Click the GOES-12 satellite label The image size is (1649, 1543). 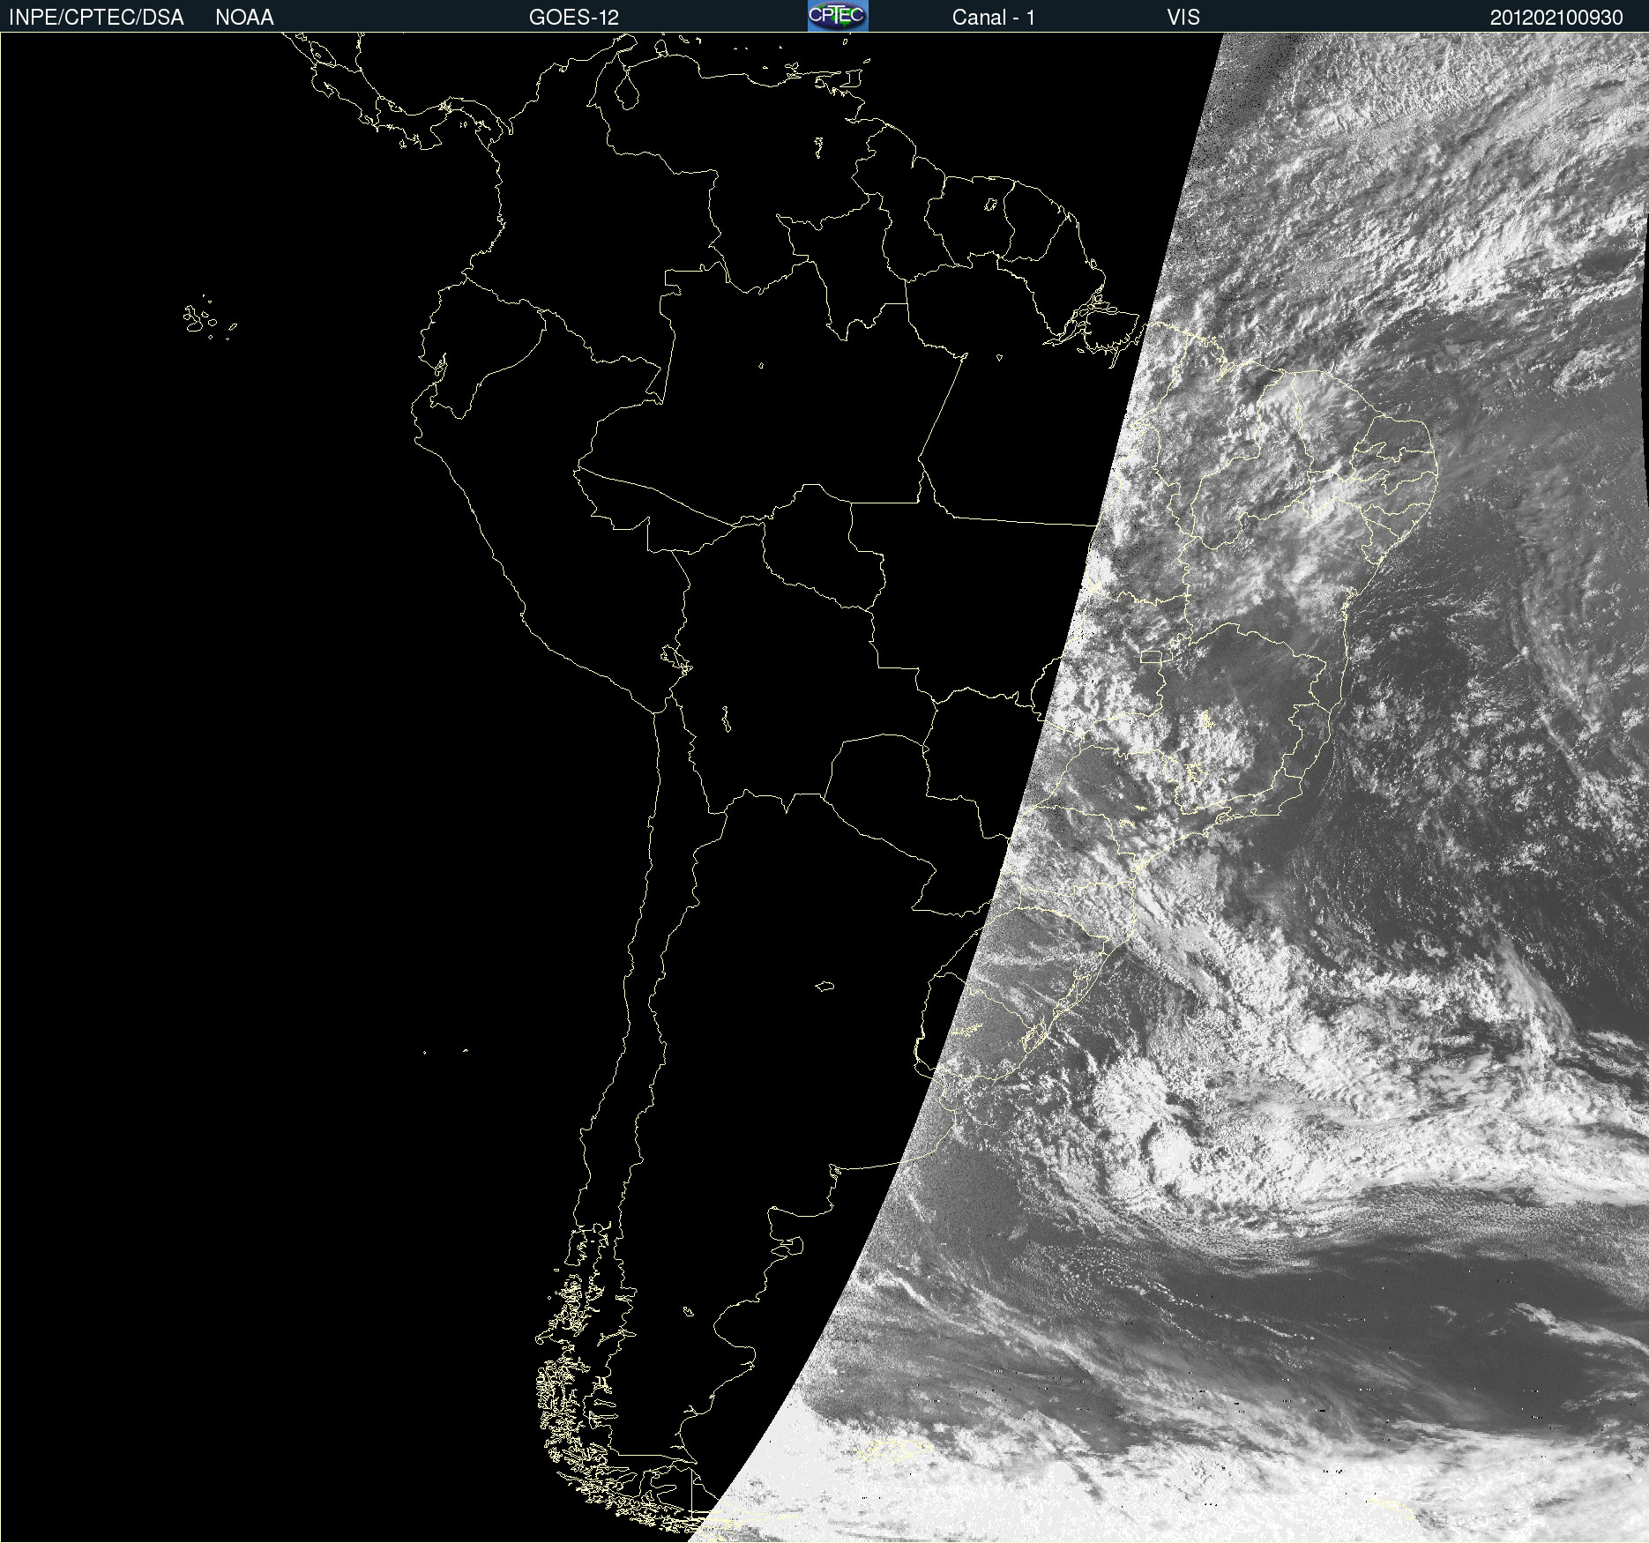coord(574,18)
